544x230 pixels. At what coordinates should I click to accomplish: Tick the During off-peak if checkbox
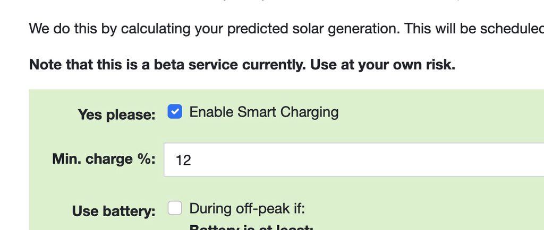coord(175,208)
